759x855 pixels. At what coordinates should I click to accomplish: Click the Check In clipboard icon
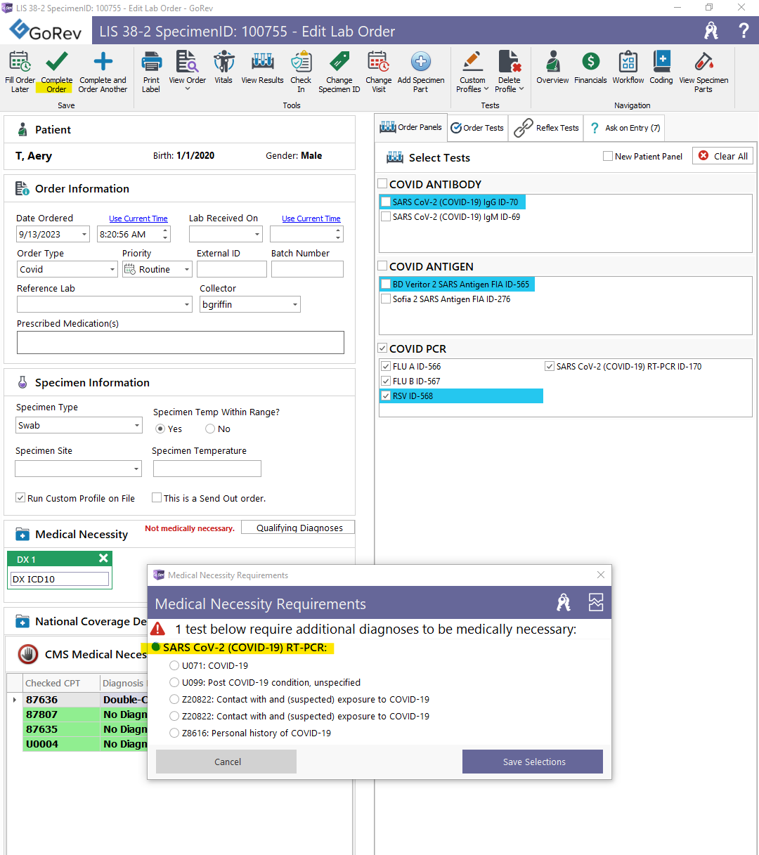tap(301, 62)
